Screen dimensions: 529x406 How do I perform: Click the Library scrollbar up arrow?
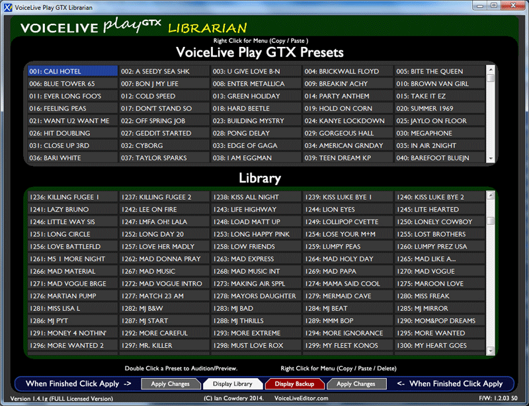491,195
